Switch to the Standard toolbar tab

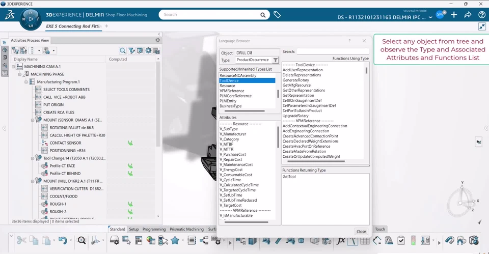pyautogui.click(x=117, y=229)
